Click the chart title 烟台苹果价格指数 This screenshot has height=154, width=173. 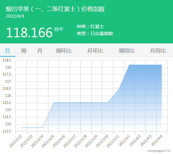pyautogui.click(x=55, y=9)
